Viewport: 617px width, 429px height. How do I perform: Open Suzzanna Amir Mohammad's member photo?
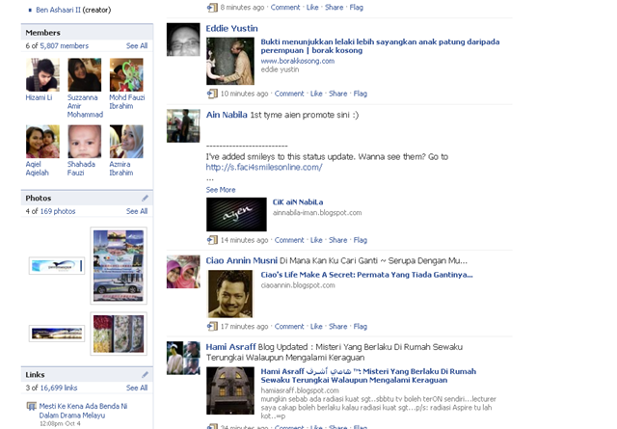[x=84, y=75]
